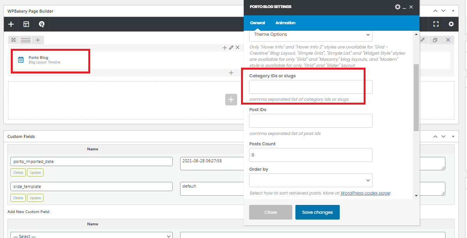This screenshot has width=467, height=238.
Task: Open the settings gear in Porto Blog Settings header
Action: (x=398, y=7)
